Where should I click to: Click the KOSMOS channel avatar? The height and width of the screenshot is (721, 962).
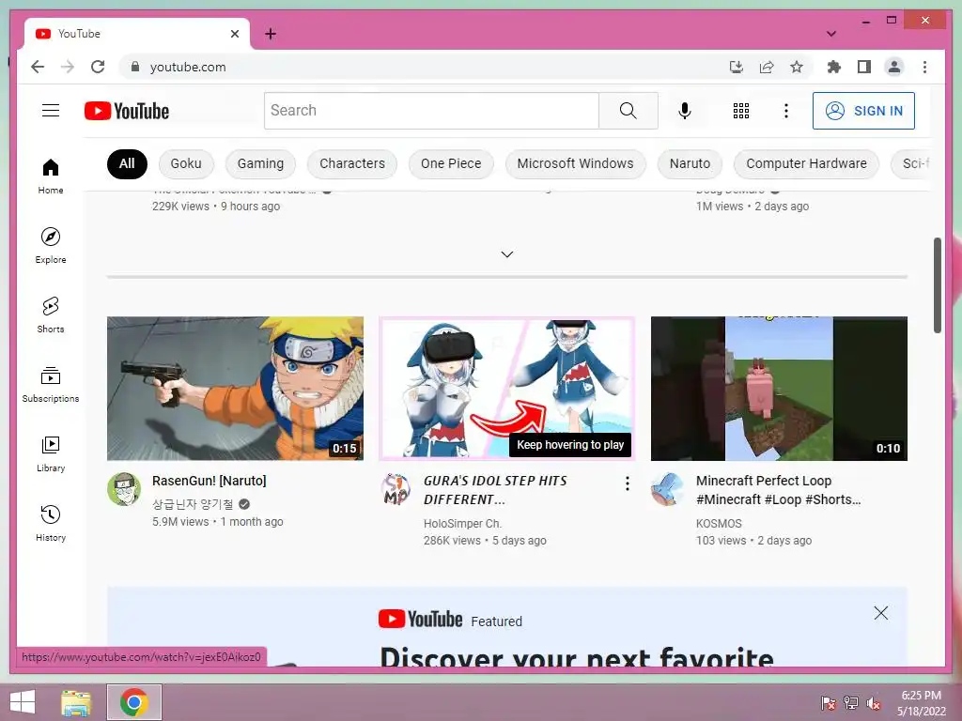[x=668, y=488]
